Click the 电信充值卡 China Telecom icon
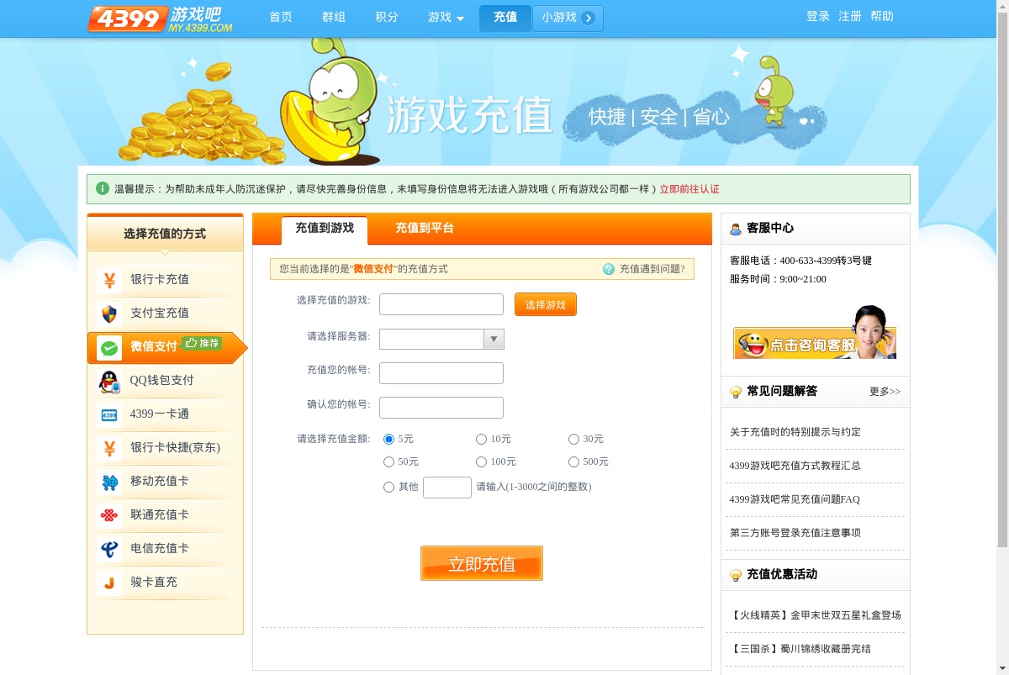Screen dimensions: 1009x675 pyautogui.click(x=109, y=549)
